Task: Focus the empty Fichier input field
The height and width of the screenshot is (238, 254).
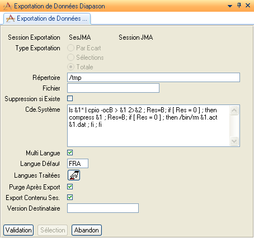Action: 113,88
